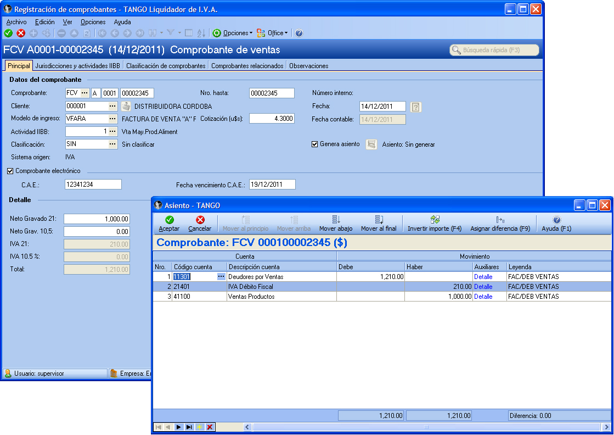Screen dimensions: 614x435
Task: Open the Modelo de ingreso lookup ellipsis
Action: point(112,119)
